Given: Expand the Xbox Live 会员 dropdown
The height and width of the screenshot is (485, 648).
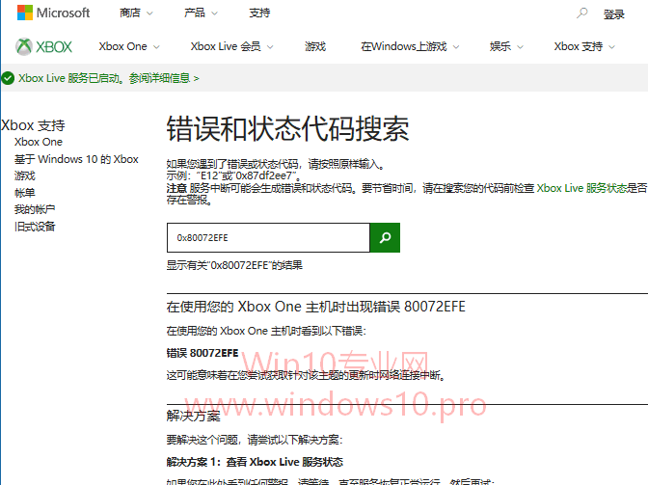Looking at the screenshot, I should pos(231,46).
